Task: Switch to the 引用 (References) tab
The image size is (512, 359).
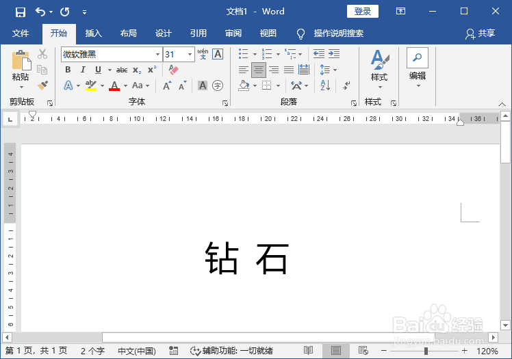Action: 199,34
